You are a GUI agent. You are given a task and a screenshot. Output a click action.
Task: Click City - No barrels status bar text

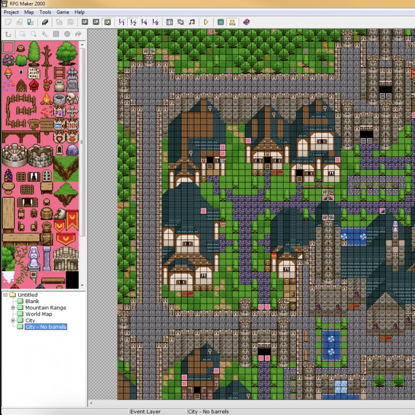pyautogui.click(x=208, y=412)
